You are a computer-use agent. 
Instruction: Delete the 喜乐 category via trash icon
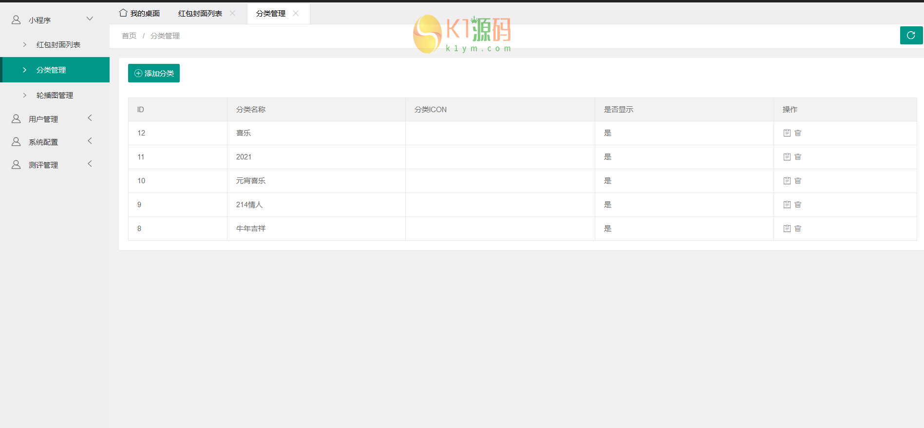(798, 133)
